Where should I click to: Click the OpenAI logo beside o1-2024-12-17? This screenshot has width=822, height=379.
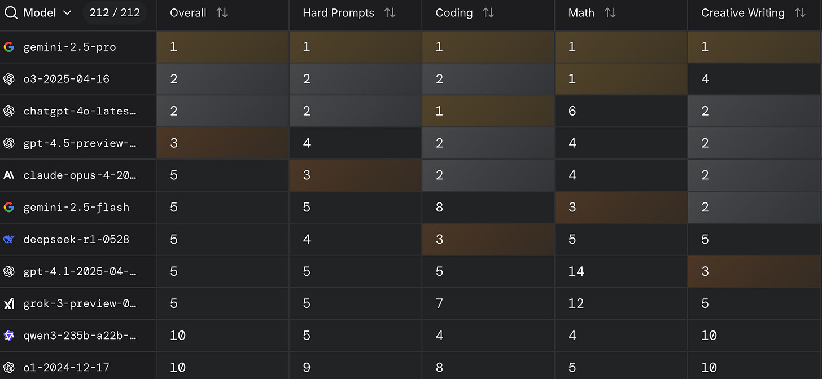pos(8,367)
